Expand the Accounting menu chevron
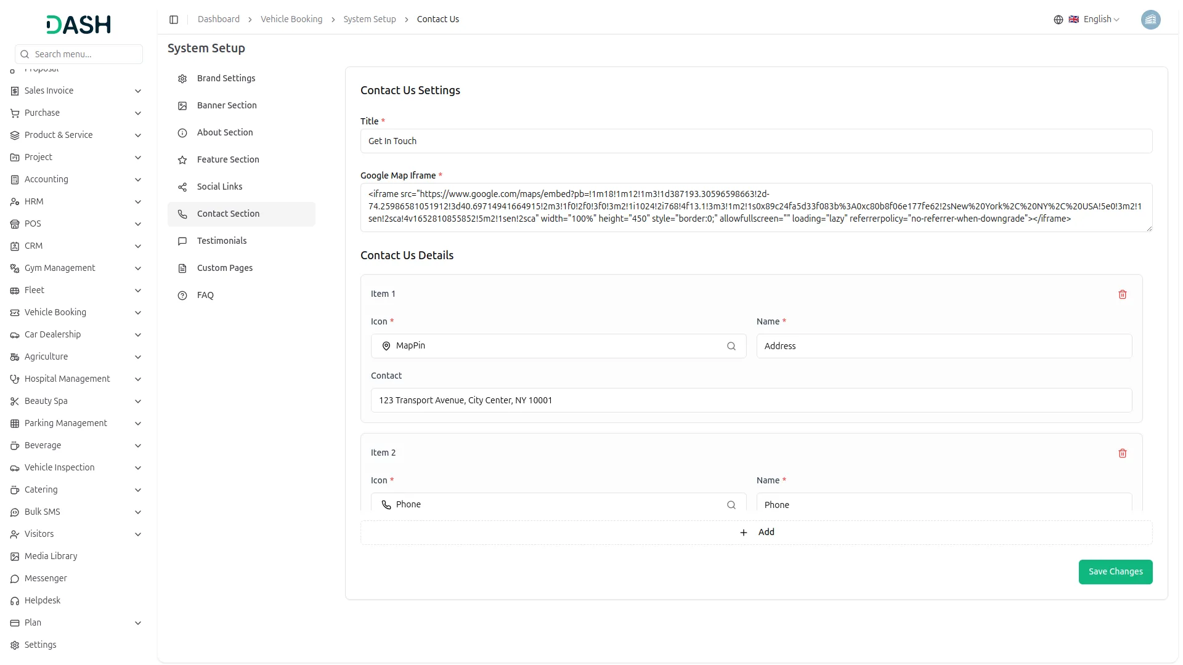 coord(138,180)
